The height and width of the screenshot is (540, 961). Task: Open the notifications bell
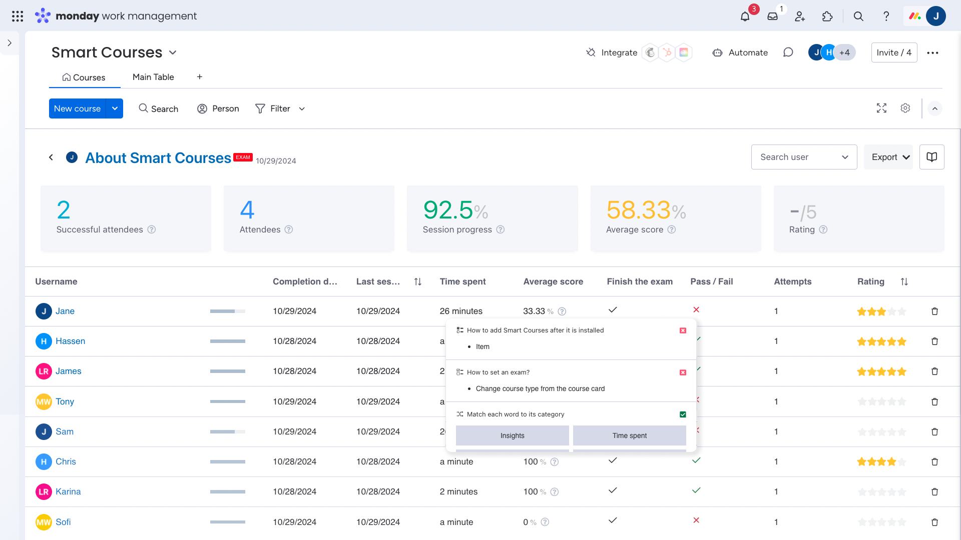pos(745,16)
